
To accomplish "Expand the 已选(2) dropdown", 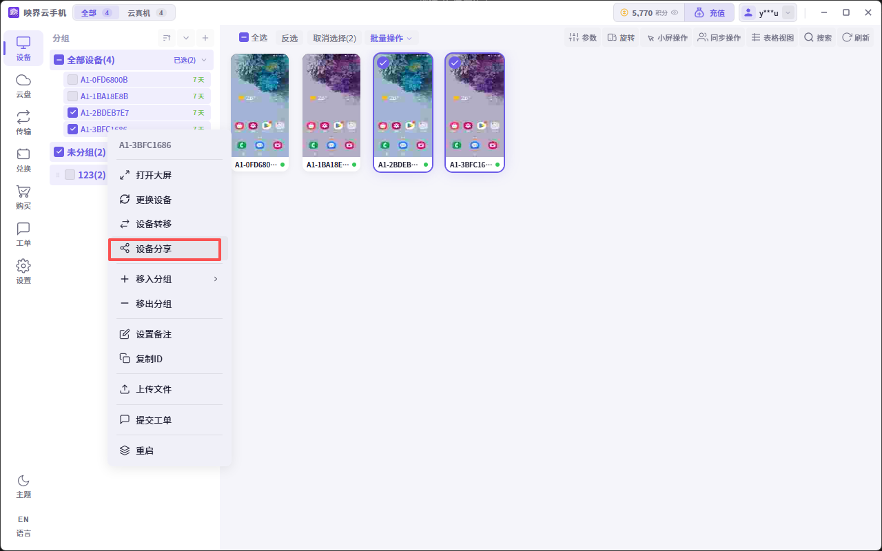I will [x=190, y=60].
